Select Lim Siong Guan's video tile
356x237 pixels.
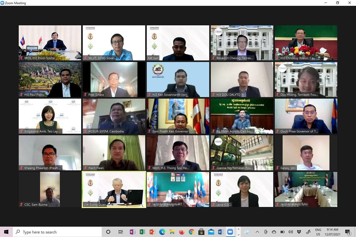[x=114, y=189]
